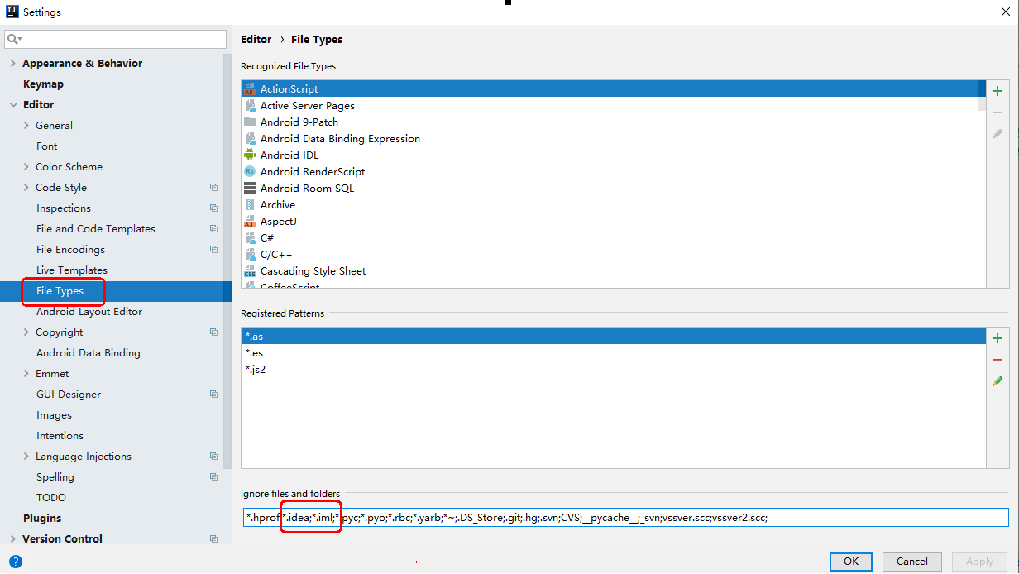The width and height of the screenshot is (1019, 574).
Task: Click project-level icon beside Spelling
Action: tap(213, 477)
